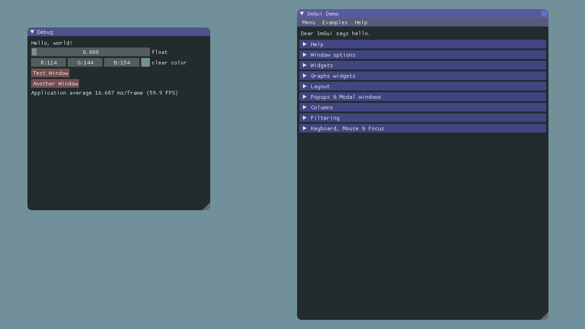Click the ImGui Demo window resize grip
Screen dimensions: 585x329
tap(545, 316)
